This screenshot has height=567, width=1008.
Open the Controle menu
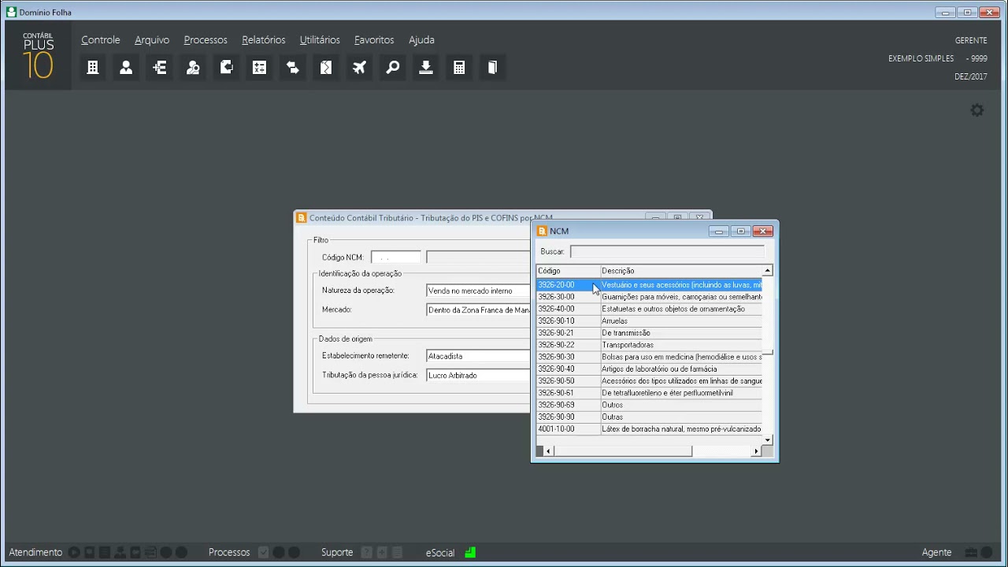coord(101,40)
